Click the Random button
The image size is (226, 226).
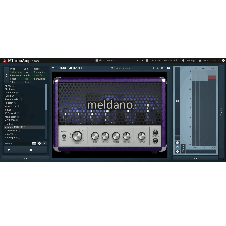click(x=156, y=60)
